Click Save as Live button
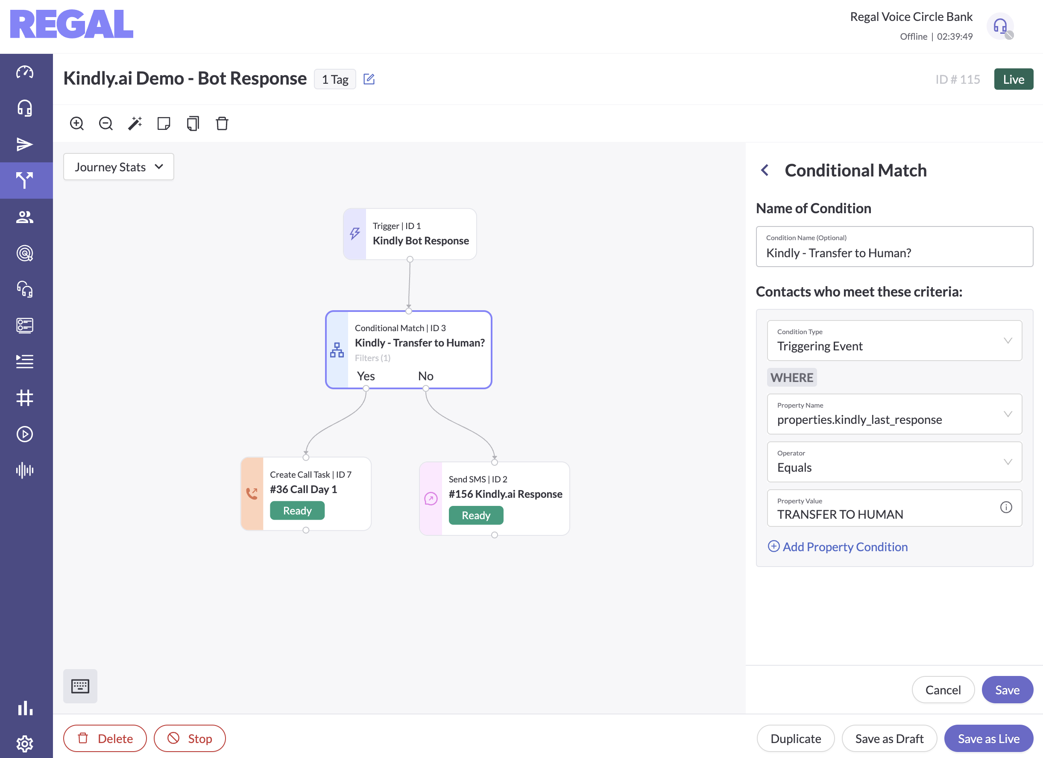The width and height of the screenshot is (1043, 758). (988, 738)
